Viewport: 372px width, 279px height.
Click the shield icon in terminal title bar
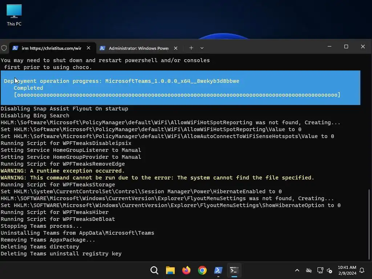4,48
